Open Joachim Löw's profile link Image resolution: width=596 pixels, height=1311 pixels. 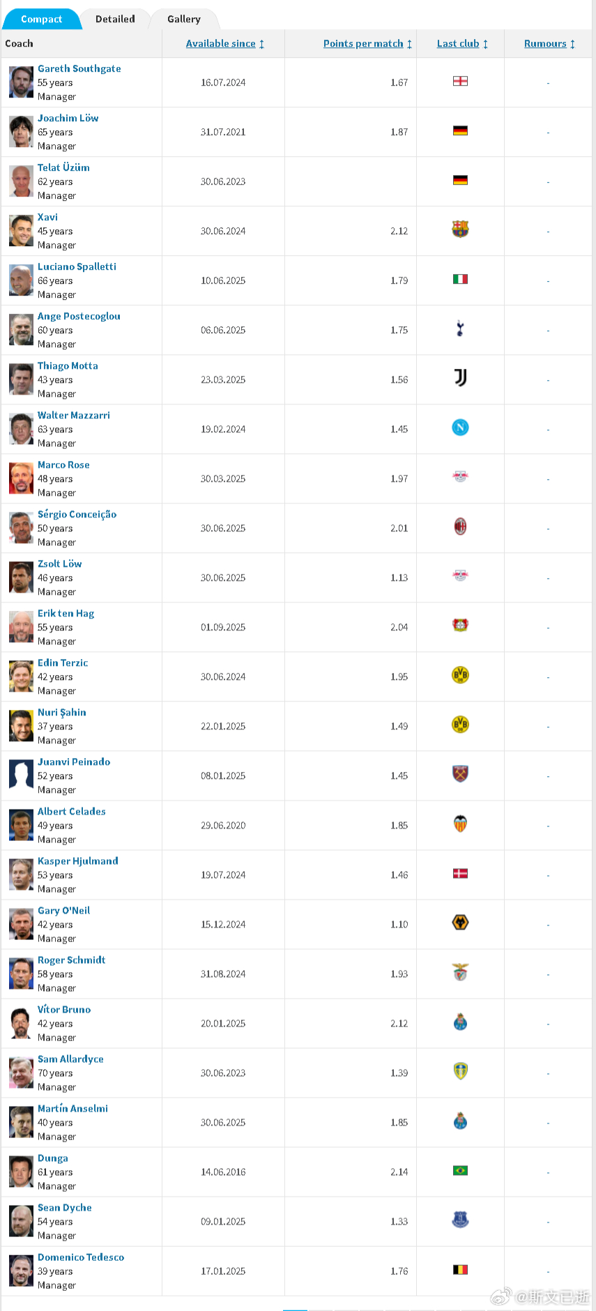[x=68, y=119]
